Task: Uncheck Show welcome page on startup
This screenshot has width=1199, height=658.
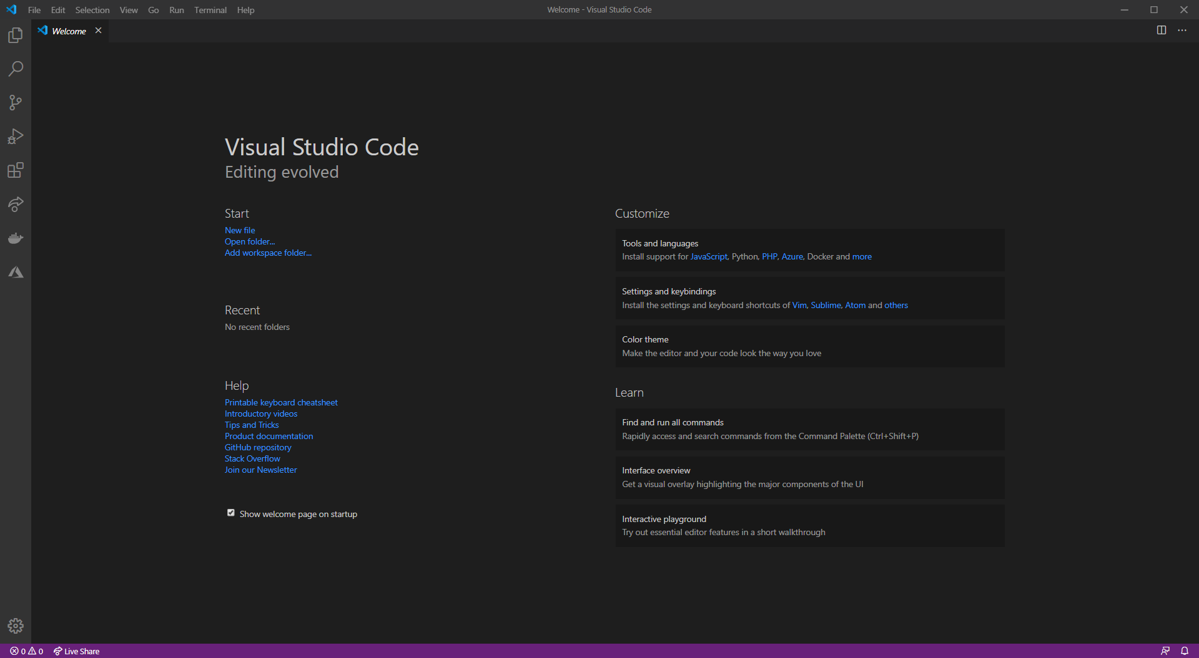Action: (x=231, y=513)
